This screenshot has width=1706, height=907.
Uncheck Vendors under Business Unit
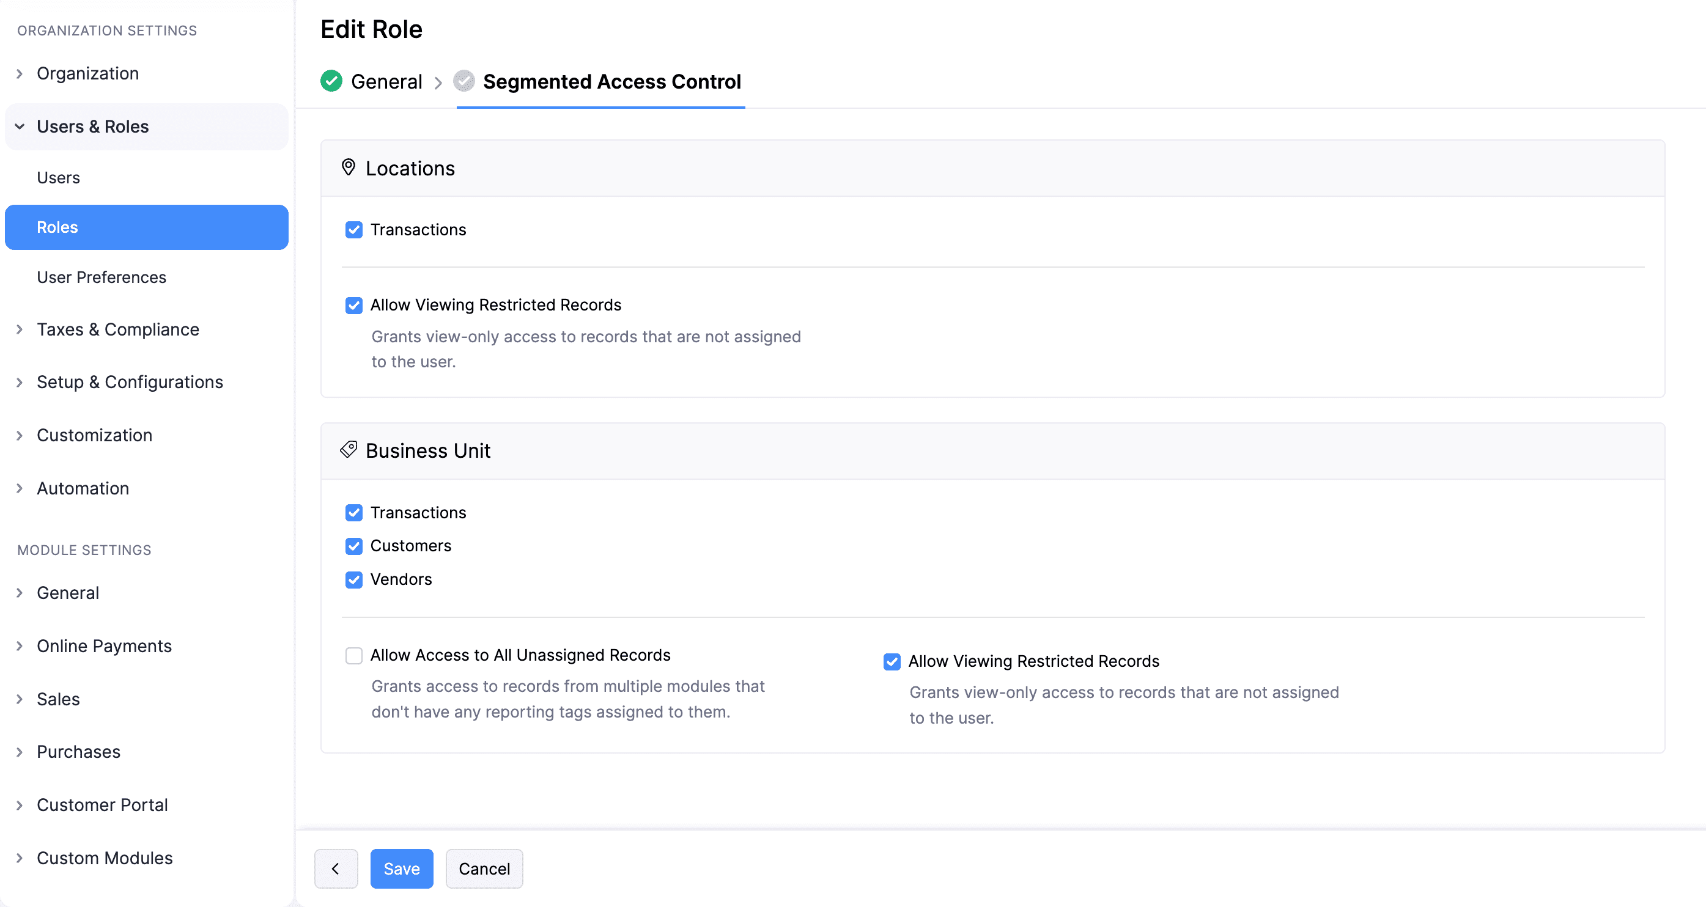tap(354, 579)
